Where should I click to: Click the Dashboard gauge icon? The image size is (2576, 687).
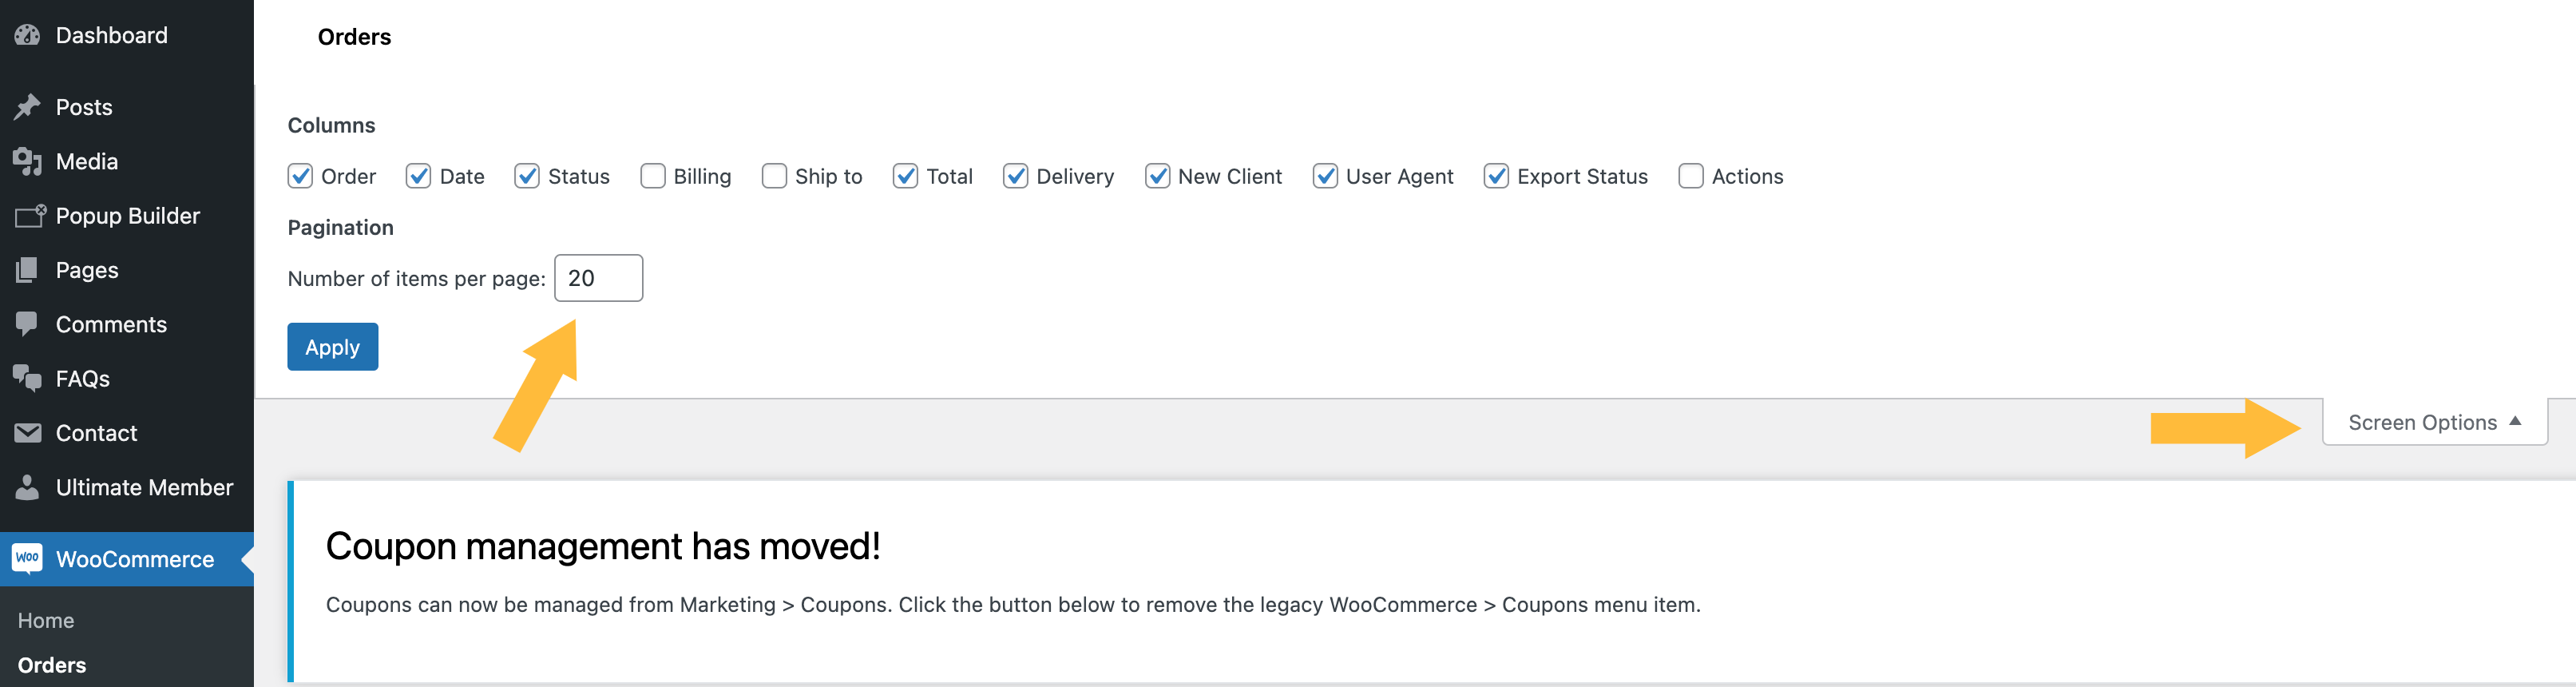point(28,35)
